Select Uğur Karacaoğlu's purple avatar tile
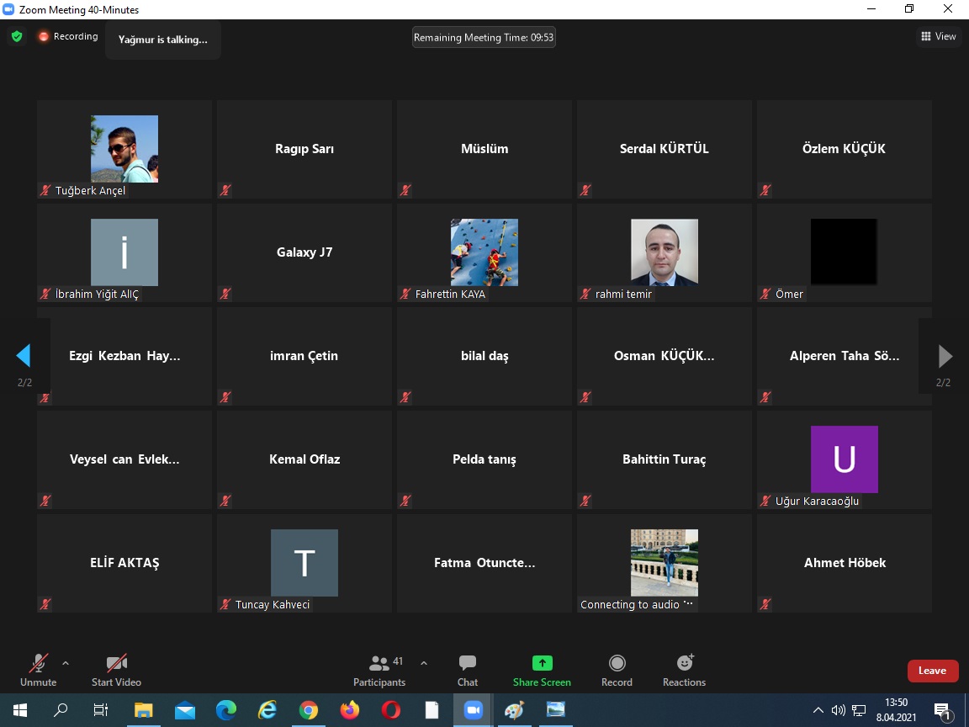 (x=844, y=459)
